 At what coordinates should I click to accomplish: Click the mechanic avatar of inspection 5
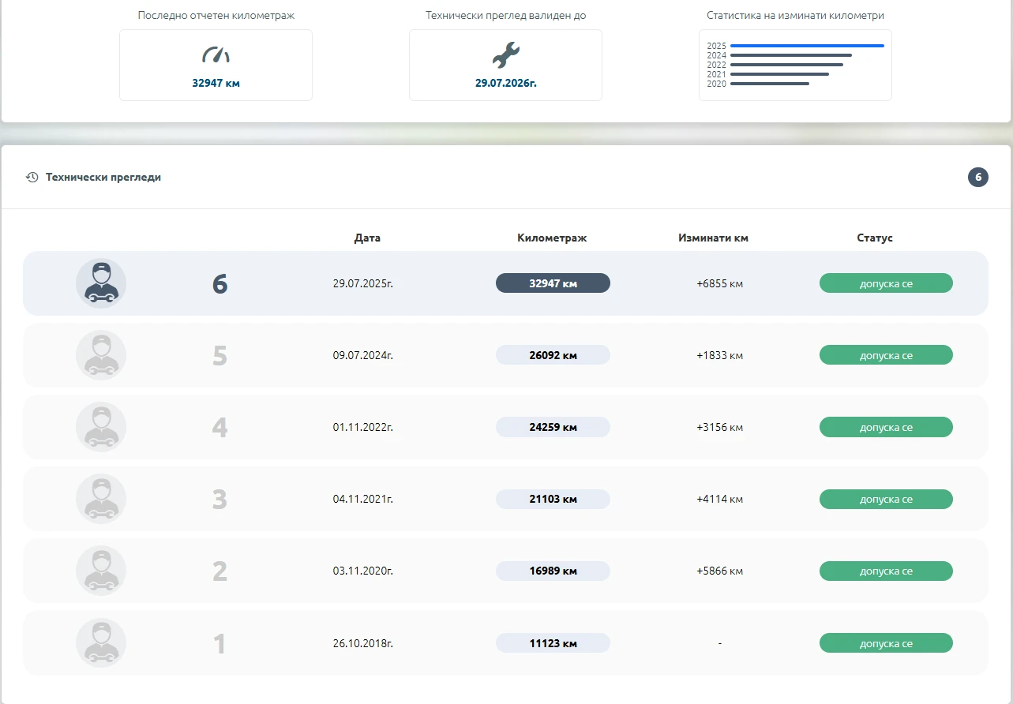(101, 355)
